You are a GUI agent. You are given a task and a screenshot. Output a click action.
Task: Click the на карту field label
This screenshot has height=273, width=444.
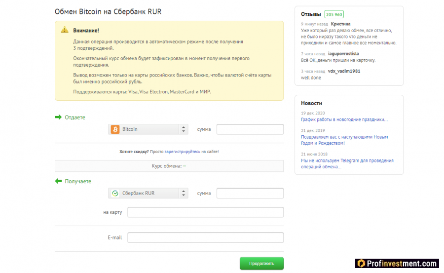(x=112, y=212)
